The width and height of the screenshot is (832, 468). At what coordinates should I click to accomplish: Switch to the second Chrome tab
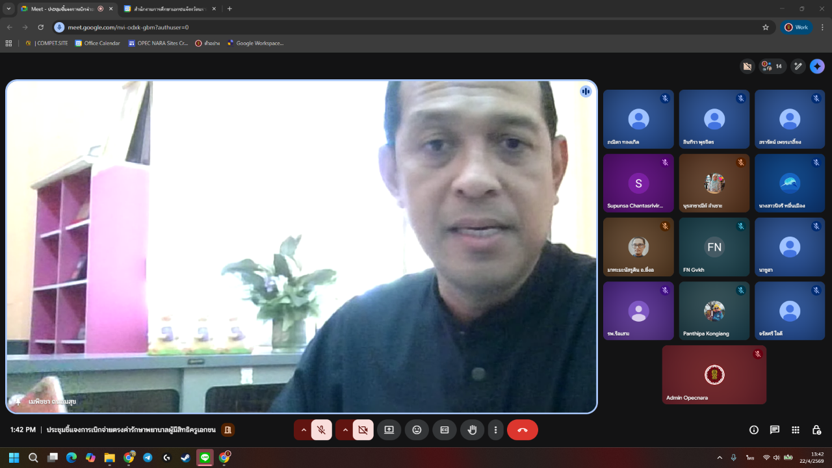pyautogui.click(x=166, y=9)
